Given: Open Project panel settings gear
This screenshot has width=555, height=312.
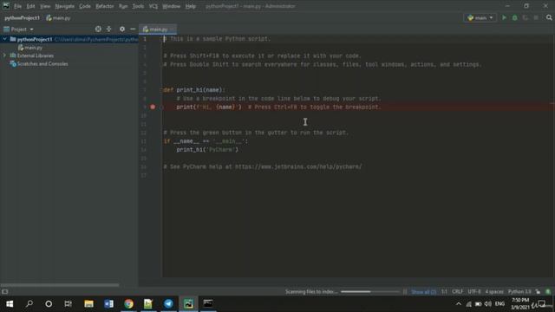Looking at the screenshot, I should (122, 29).
